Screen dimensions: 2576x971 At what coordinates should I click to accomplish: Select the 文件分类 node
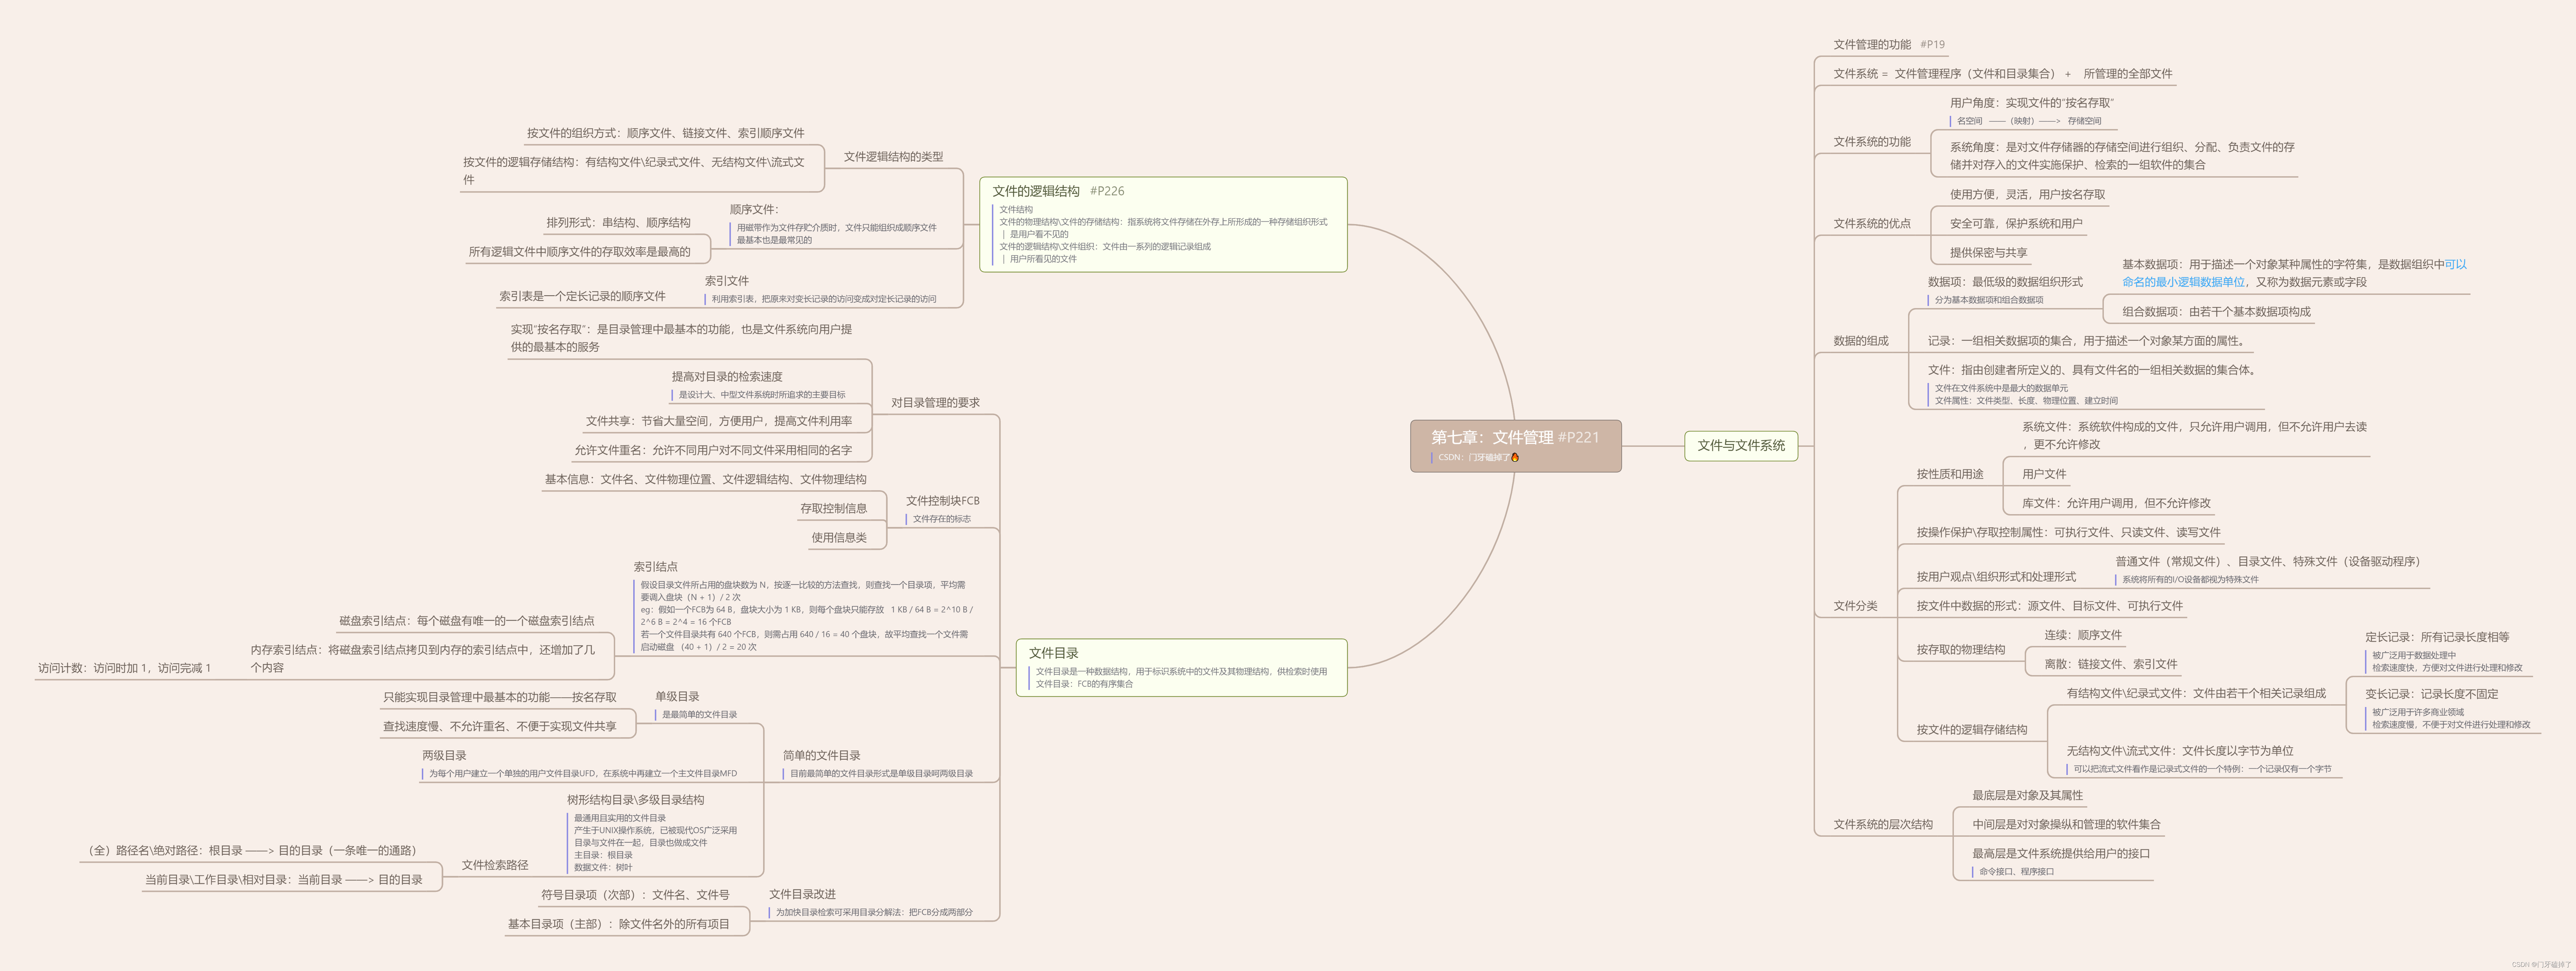click(1855, 605)
